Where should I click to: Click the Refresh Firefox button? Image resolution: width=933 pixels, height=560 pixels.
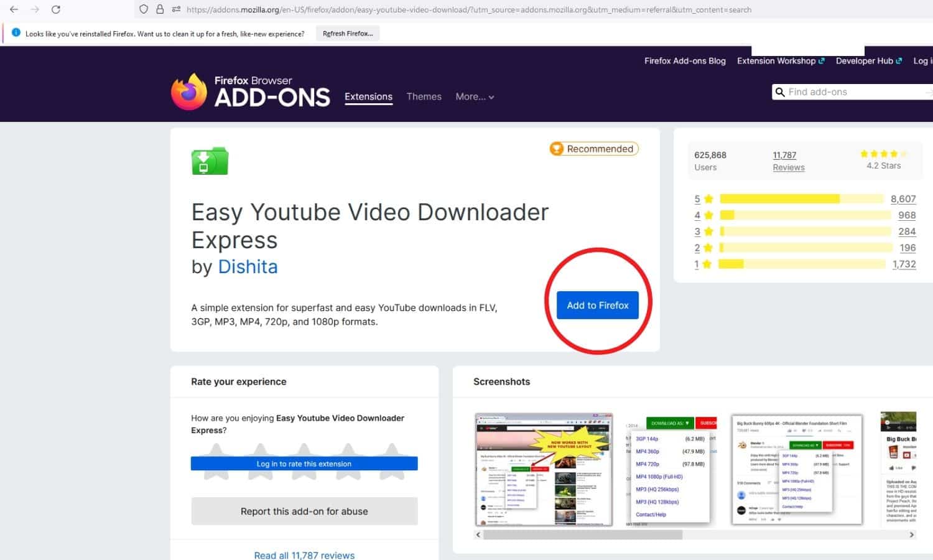click(x=348, y=34)
